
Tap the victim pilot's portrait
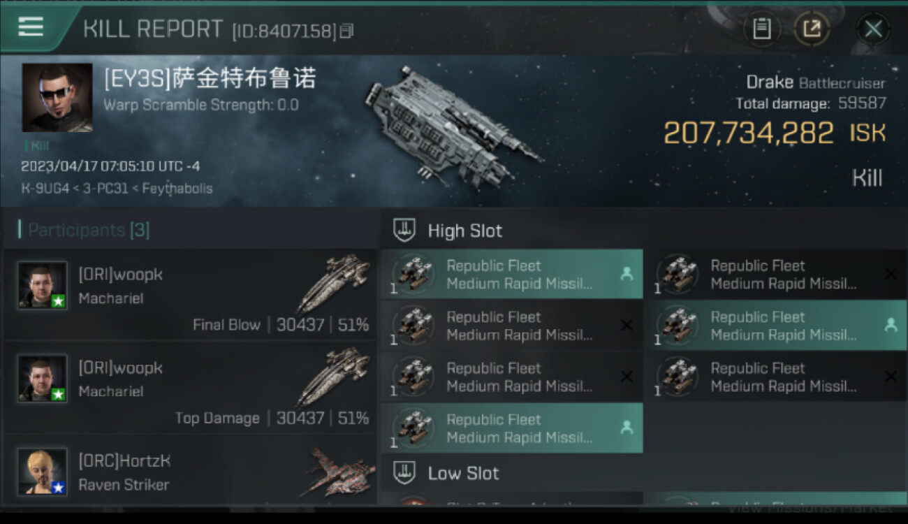[x=57, y=98]
